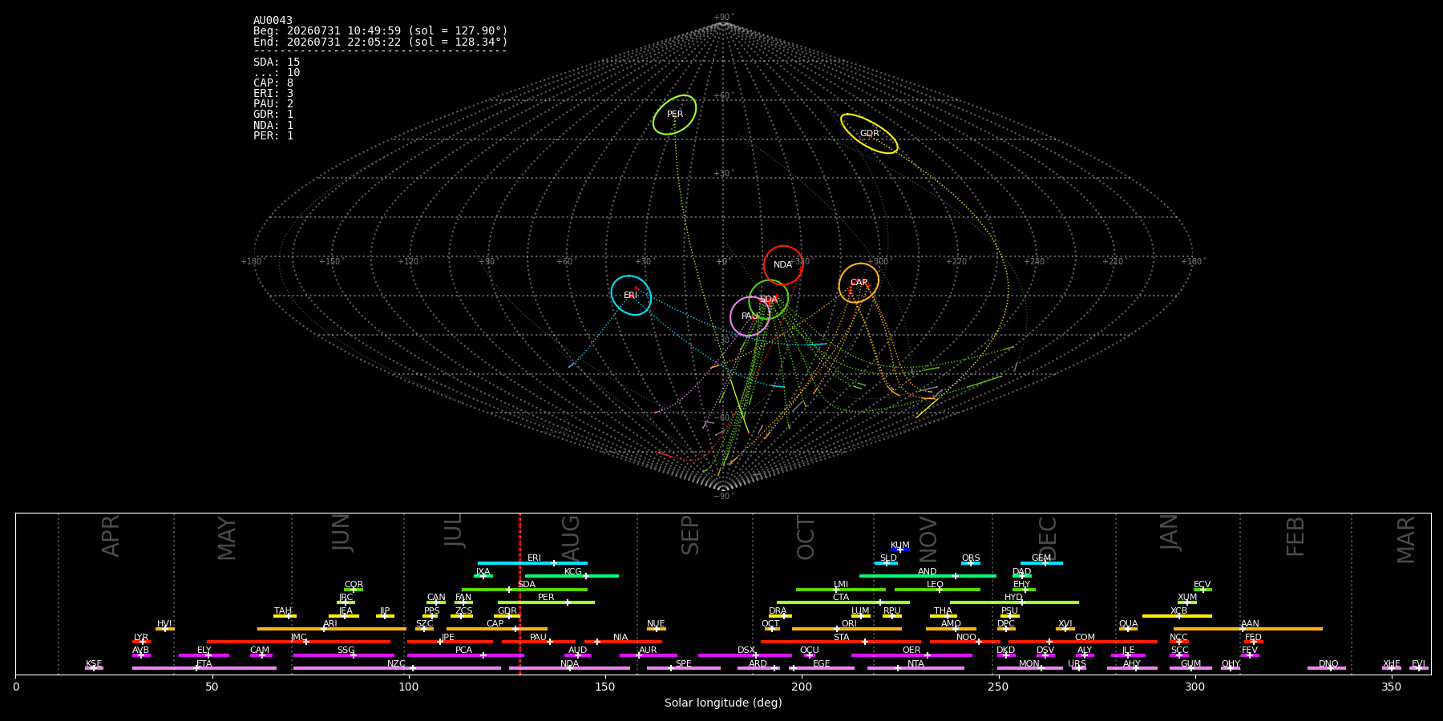The image size is (1443, 721).
Task: Select the STA shower bar in timeline
Action: pyautogui.click(x=841, y=642)
